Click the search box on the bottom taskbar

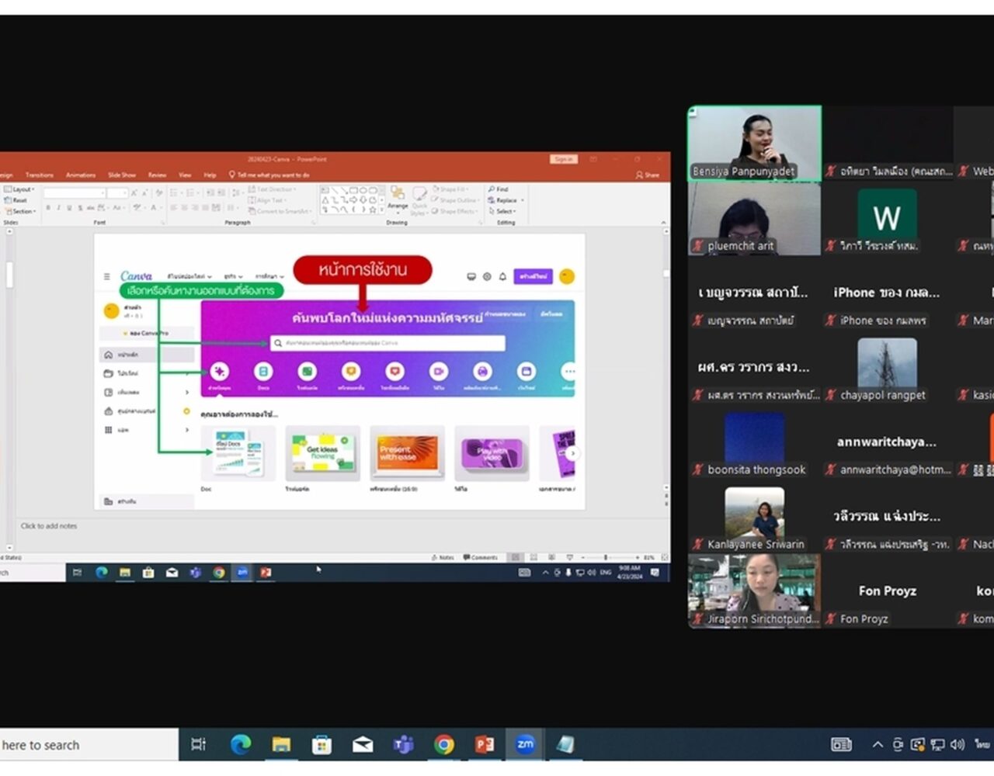point(89,745)
